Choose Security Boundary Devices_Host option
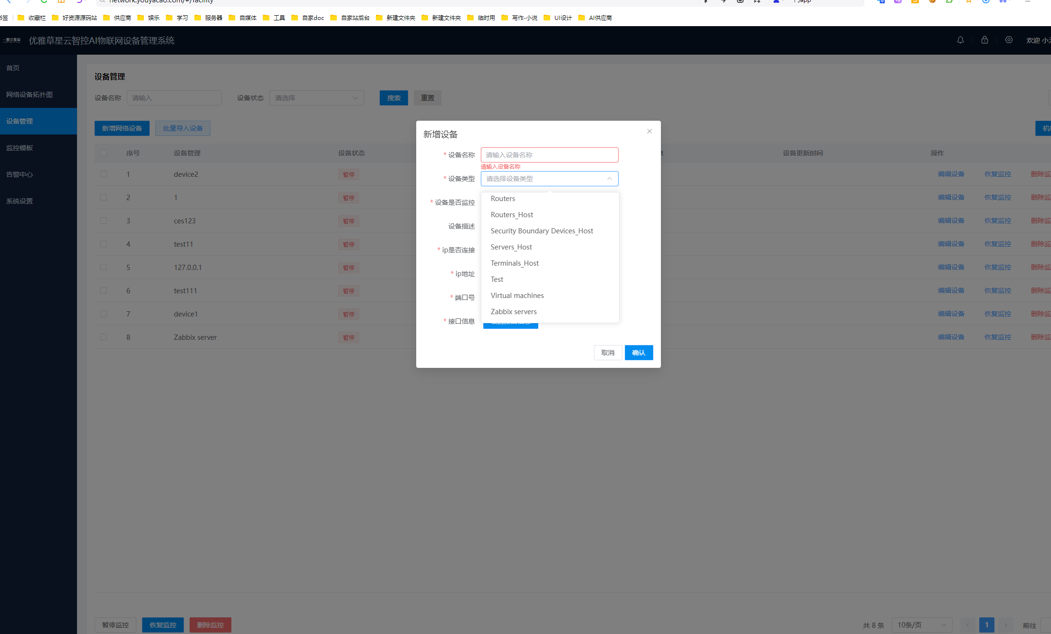Screen dimensions: 1051x634 click(542, 231)
